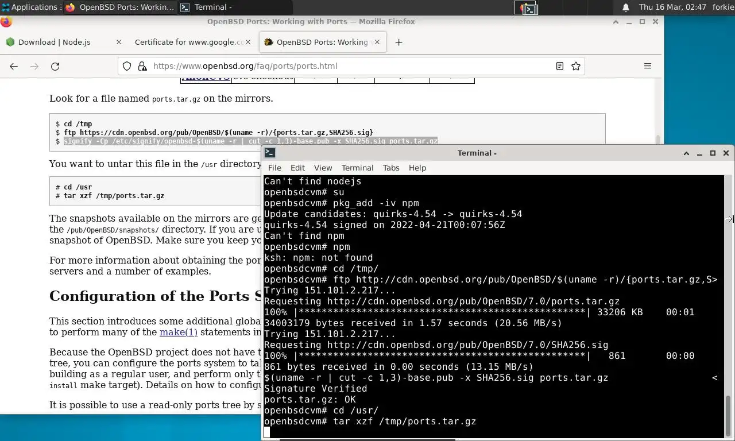This screenshot has width=735, height=441.
Task: Click 'pkg_add -iv npm' line in Terminal
Action: point(341,203)
